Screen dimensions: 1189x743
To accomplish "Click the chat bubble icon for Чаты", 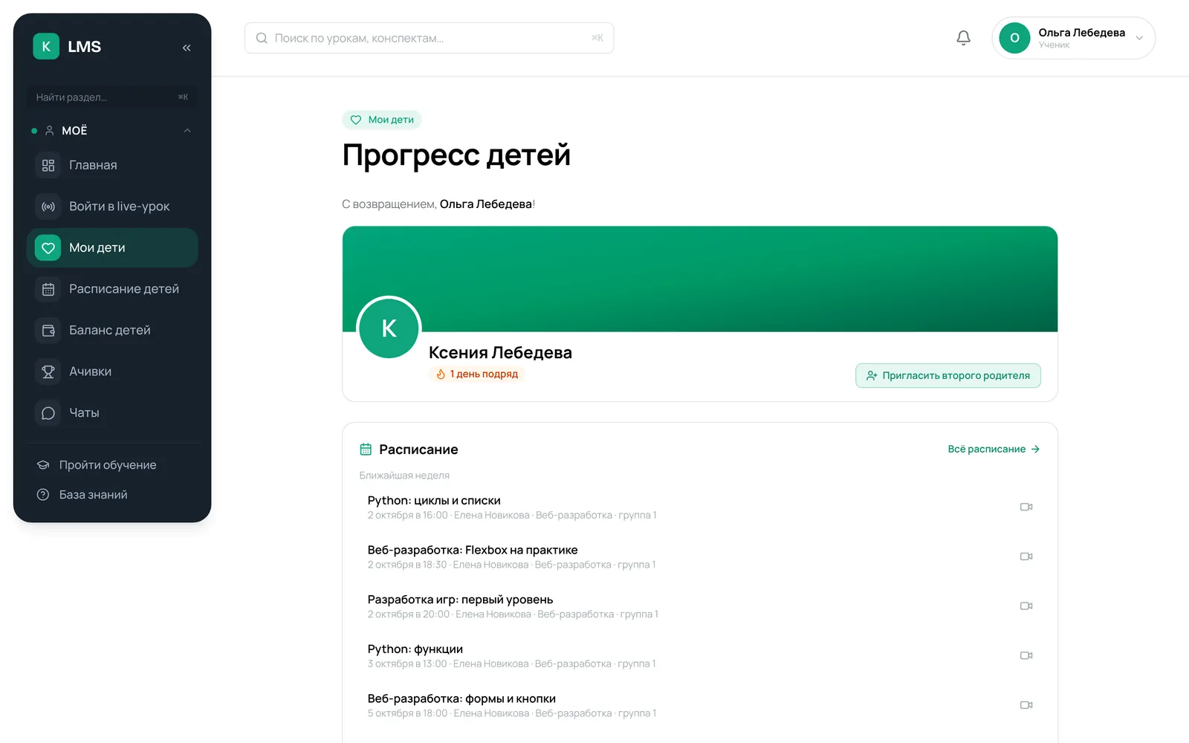I will pyautogui.click(x=48, y=412).
